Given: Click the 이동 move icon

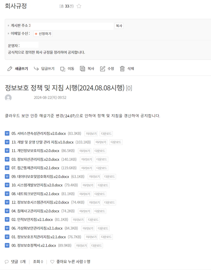Looking at the screenshot, I should (x=62, y=69).
